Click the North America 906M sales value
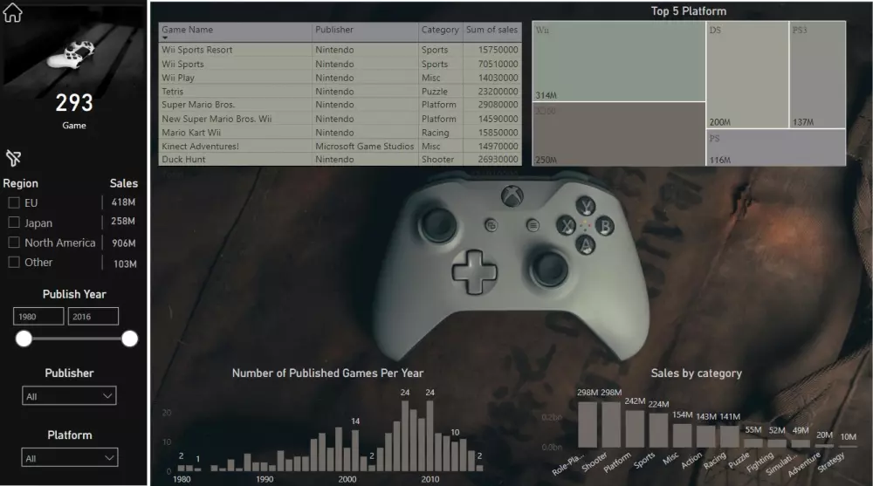The width and height of the screenshot is (873, 486). point(124,243)
